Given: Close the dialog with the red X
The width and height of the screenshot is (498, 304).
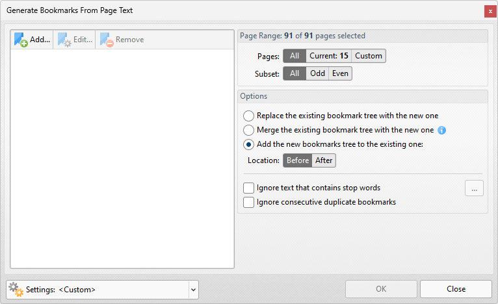Looking at the screenshot, I should 490,12.
